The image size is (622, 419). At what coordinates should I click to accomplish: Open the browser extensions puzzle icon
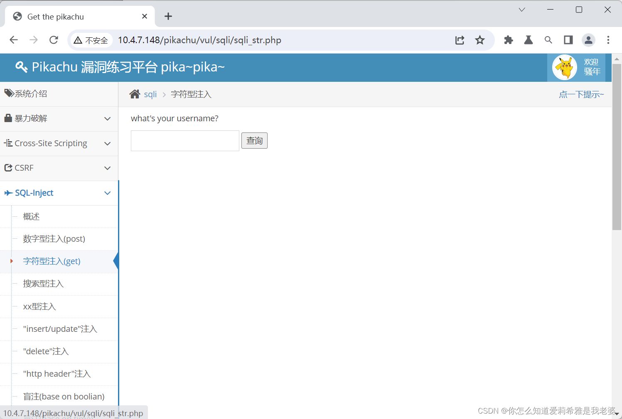tap(508, 40)
